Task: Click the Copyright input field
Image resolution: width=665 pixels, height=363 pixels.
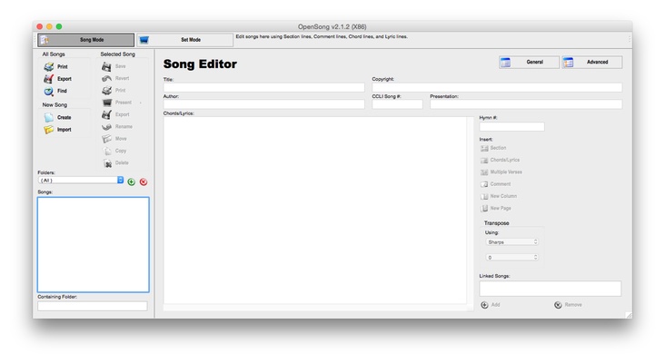Action: pos(497,88)
